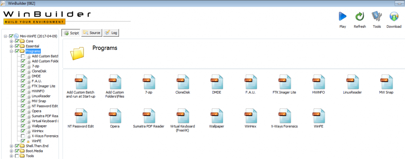Viewport: 405px width, 159px height.
Task: Collapse the Programs folder node
Action: pos(11,51)
